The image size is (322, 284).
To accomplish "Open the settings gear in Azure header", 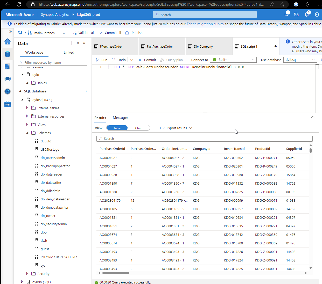I will [x=317, y=14].
